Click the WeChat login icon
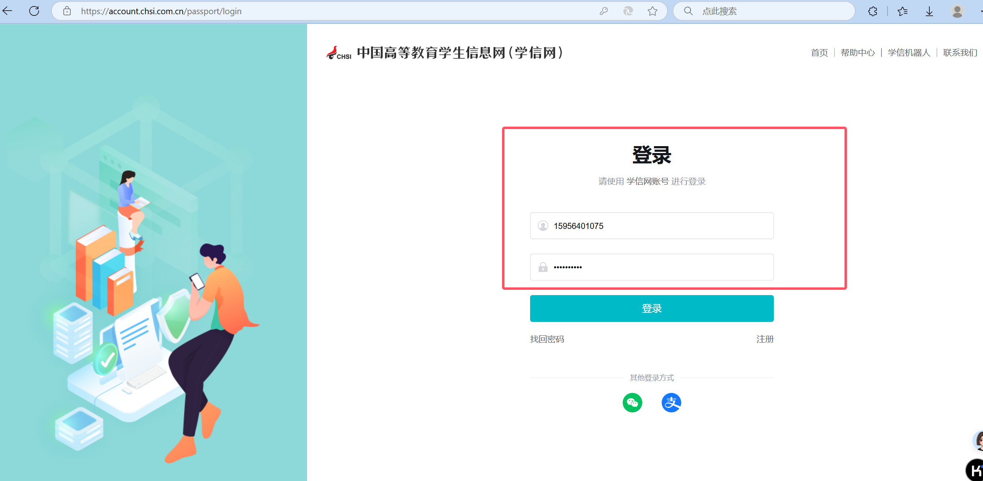The image size is (983, 481). coord(632,403)
